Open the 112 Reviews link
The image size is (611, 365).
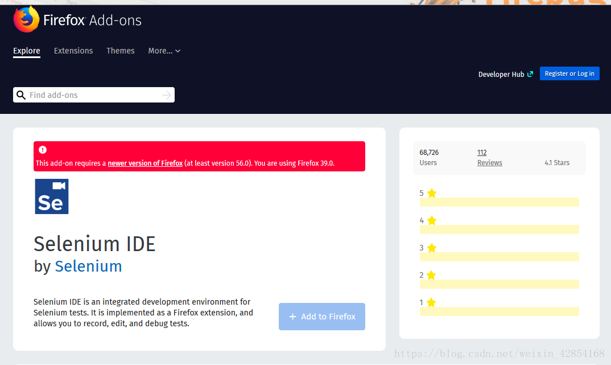click(x=489, y=158)
